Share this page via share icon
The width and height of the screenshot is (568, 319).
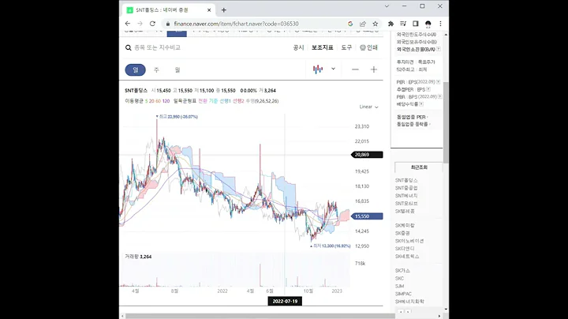(363, 24)
